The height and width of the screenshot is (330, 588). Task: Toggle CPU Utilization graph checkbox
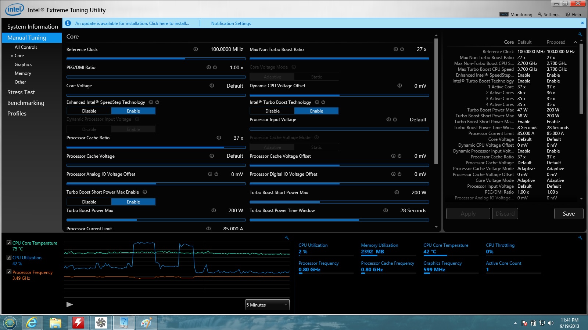[x=9, y=257]
